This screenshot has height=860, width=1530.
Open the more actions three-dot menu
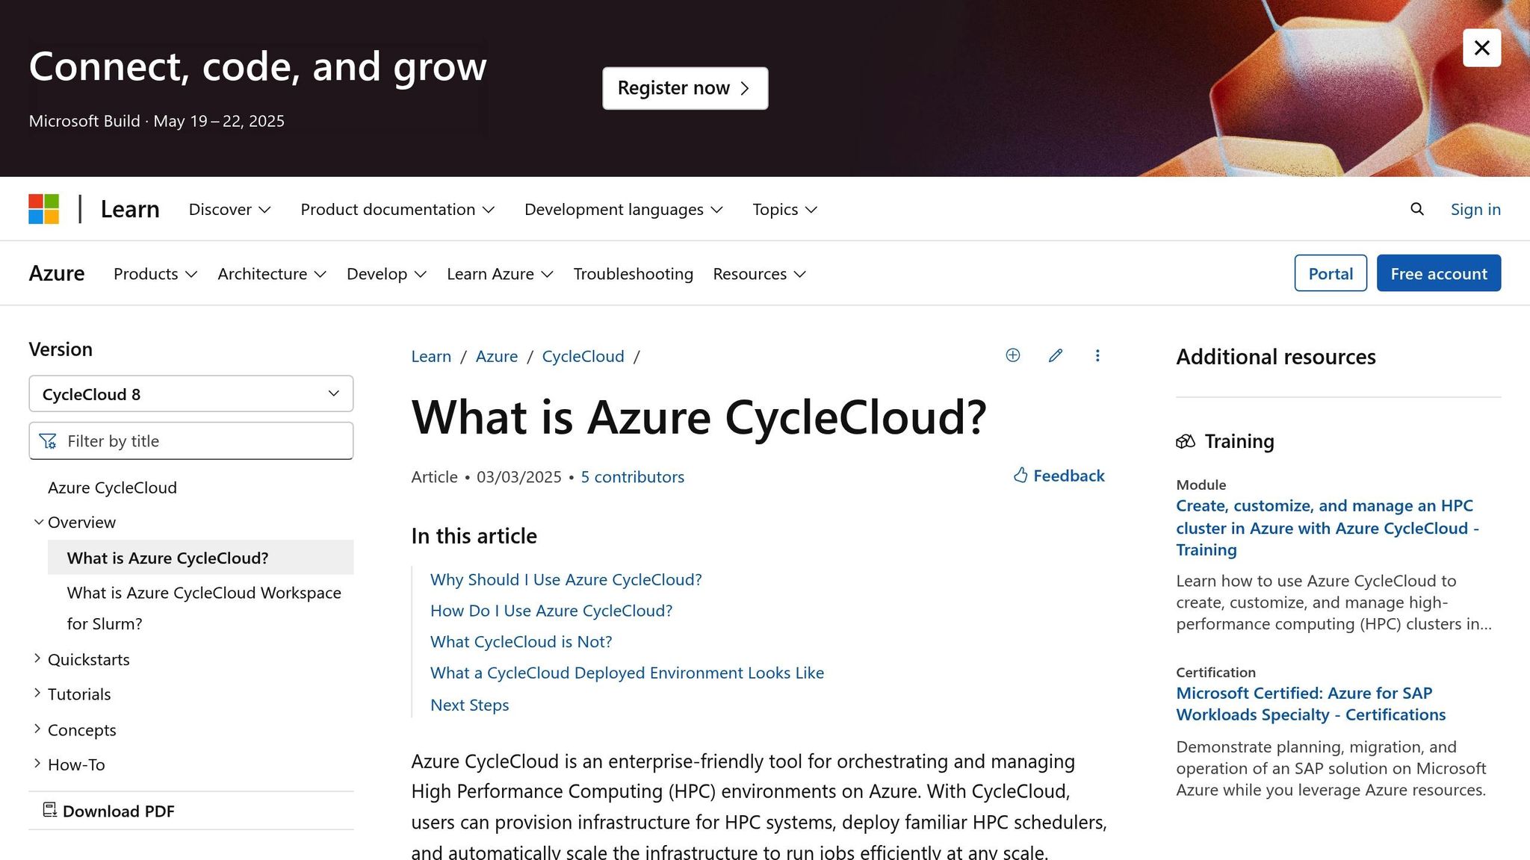click(1097, 355)
